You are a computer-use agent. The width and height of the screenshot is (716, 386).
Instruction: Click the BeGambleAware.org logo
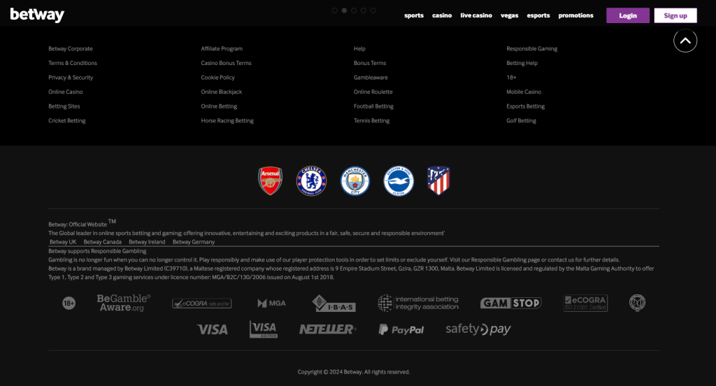pyautogui.click(x=124, y=303)
